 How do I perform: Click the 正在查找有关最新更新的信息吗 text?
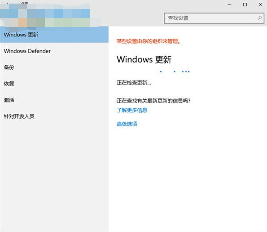[153, 101]
